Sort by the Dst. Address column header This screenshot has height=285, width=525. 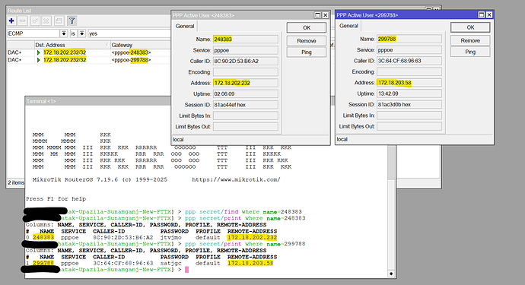[72, 45]
